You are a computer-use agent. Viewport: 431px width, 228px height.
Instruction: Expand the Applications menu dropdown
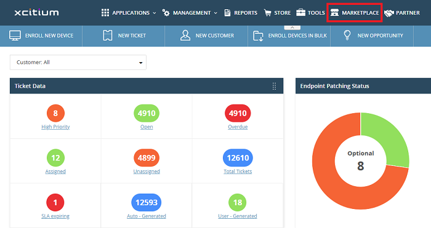tap(129, 13)
